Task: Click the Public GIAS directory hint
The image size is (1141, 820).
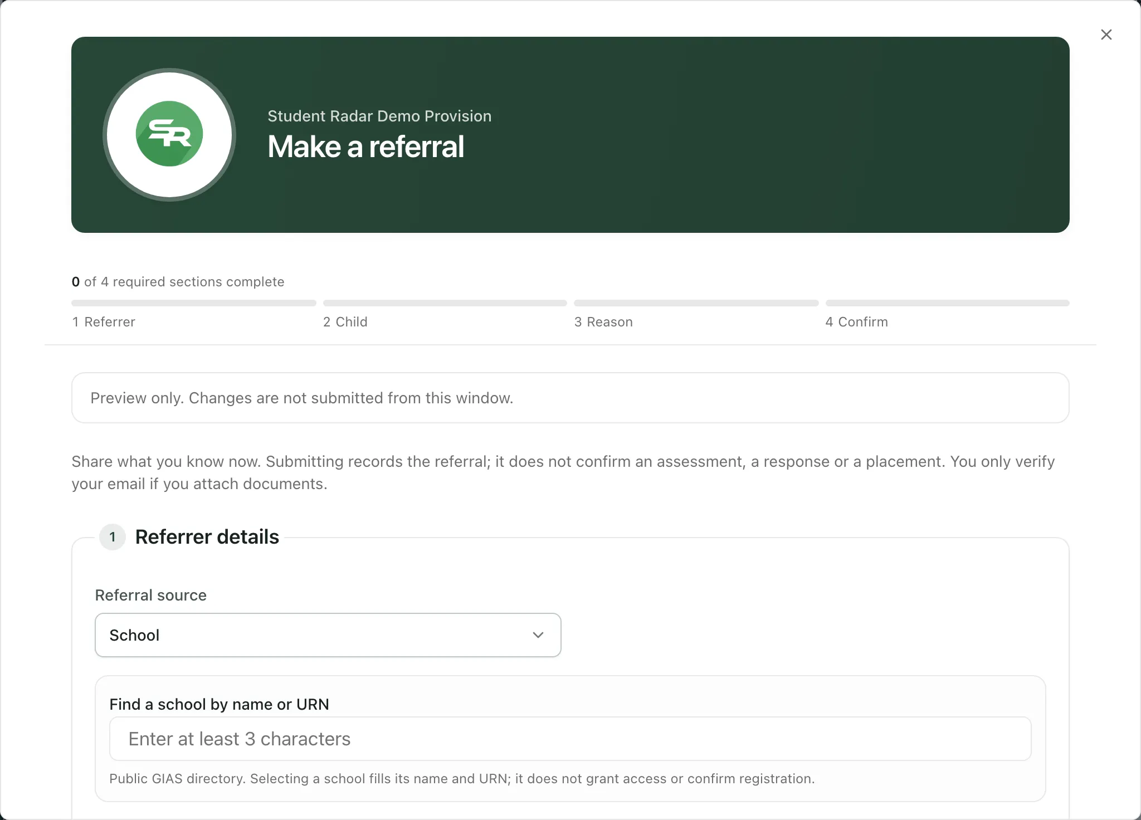Action: [x=462, y=779]
